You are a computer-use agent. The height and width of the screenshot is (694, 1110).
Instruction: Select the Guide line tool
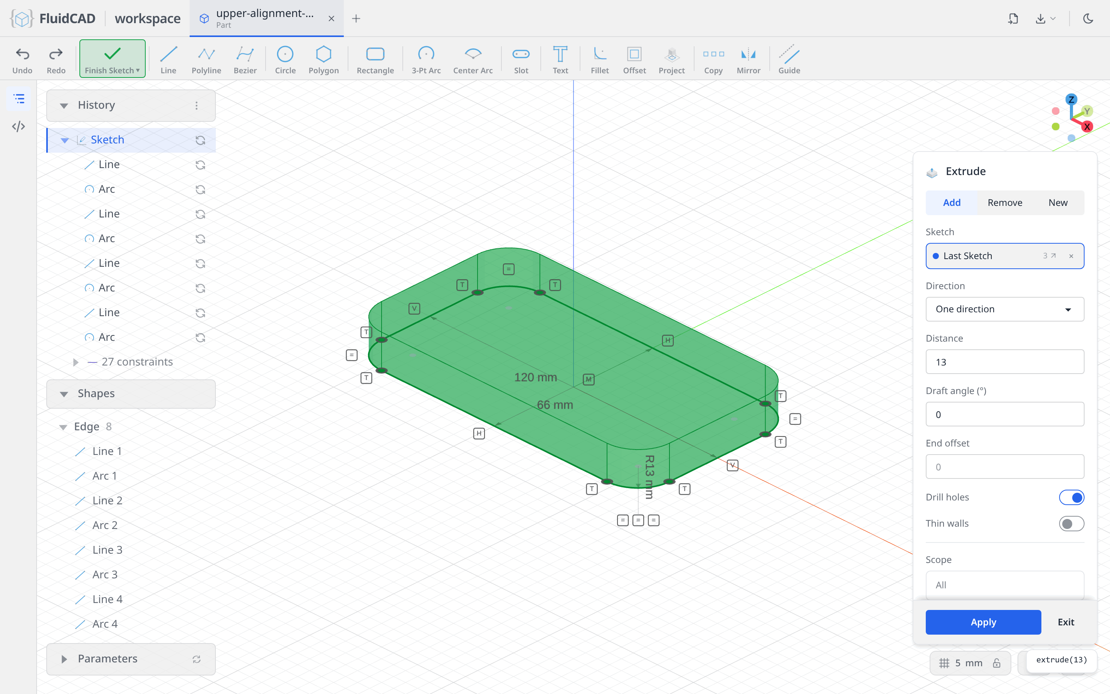789,60
